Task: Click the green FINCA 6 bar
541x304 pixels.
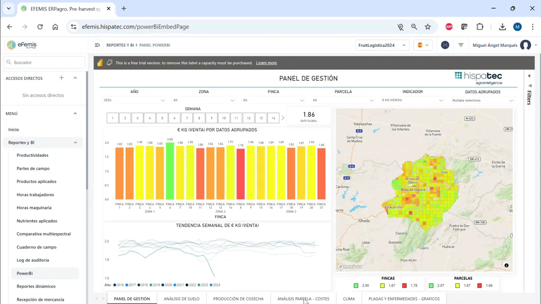Action: (170, 171)
